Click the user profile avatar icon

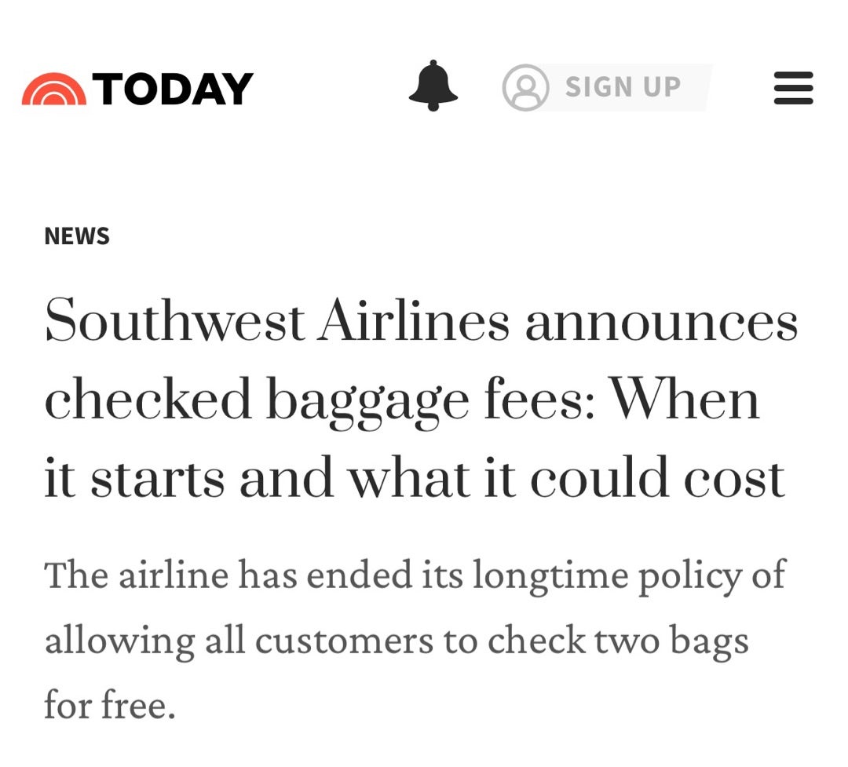click(525, 87)
